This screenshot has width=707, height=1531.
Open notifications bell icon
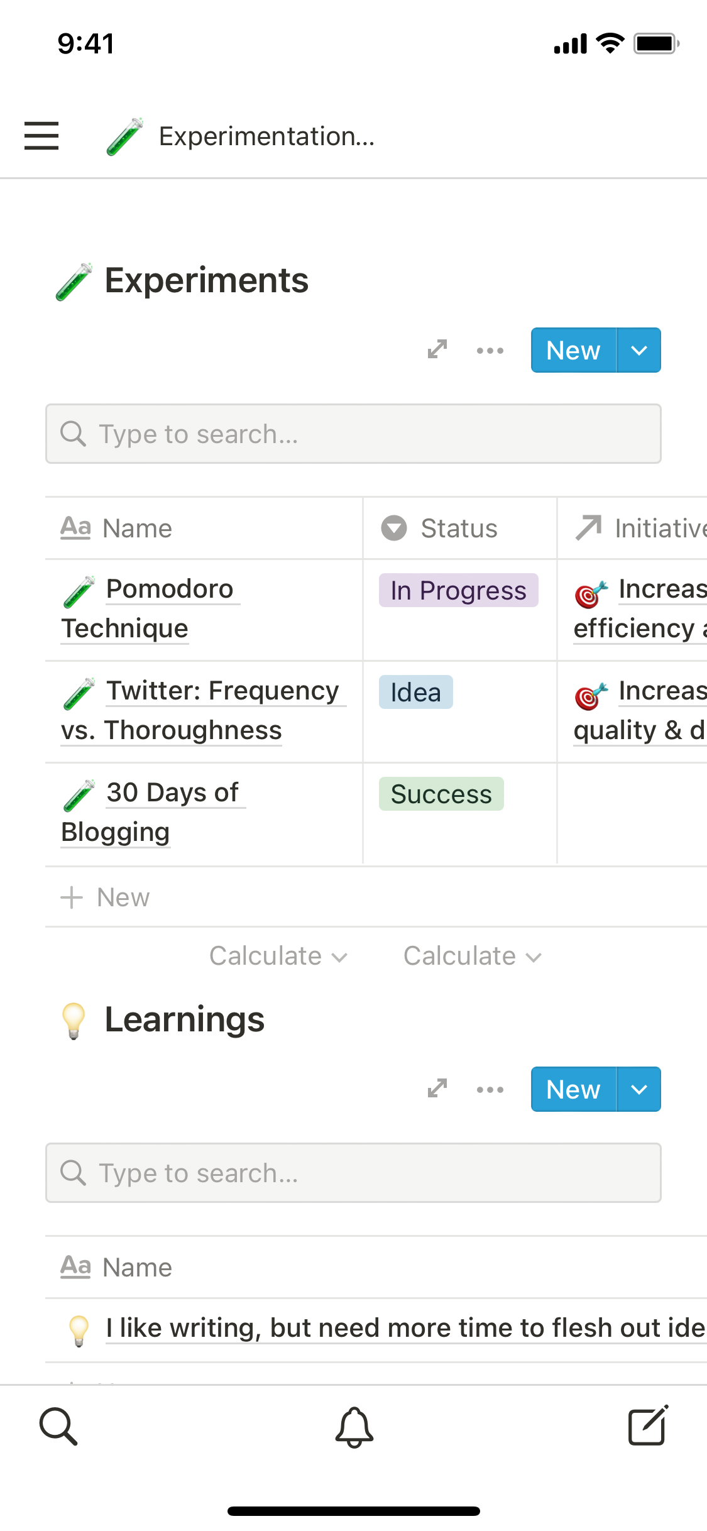coord(354,1427)
